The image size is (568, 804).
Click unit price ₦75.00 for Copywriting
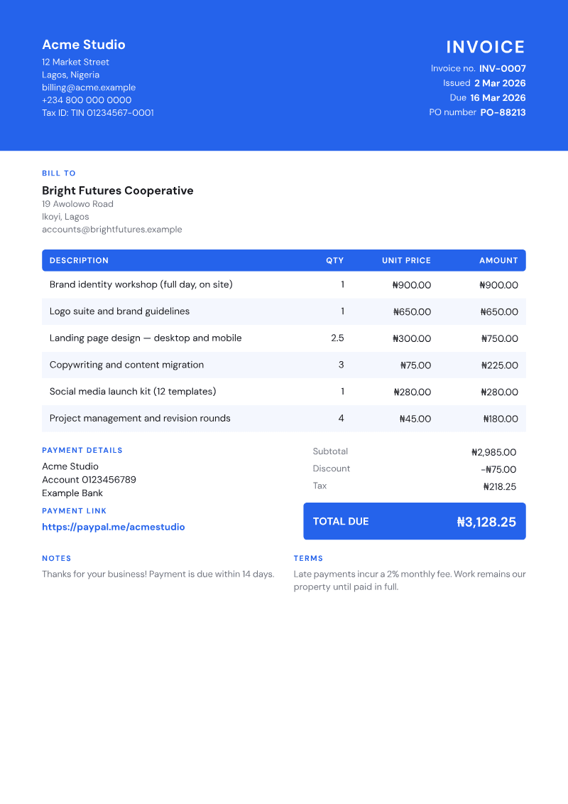coord(415,365)
